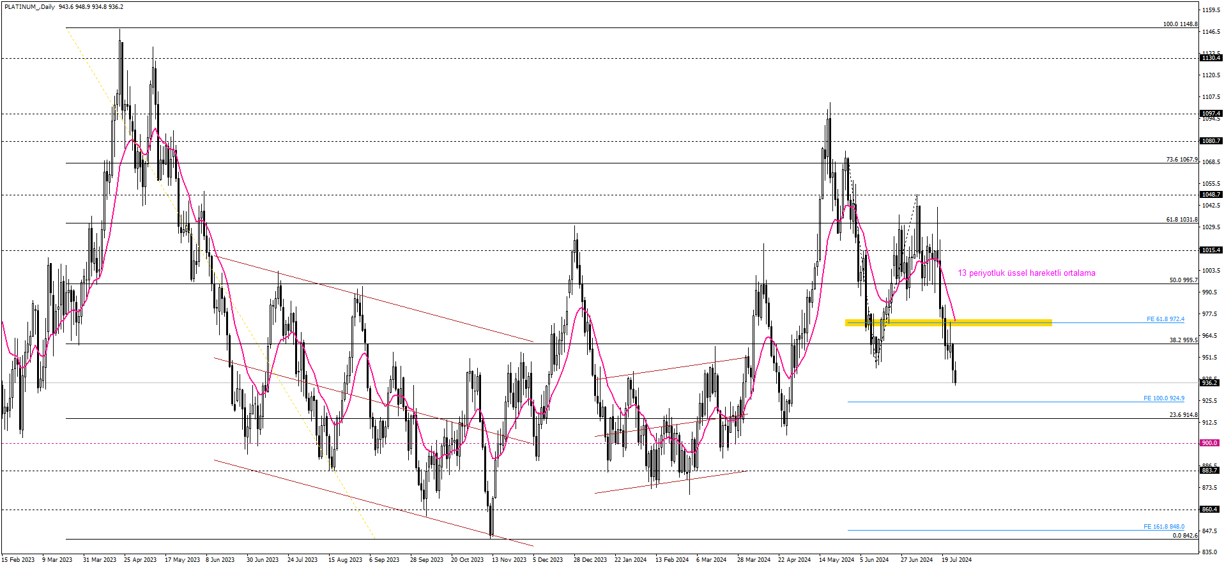Screen dimensions: 1224x567
Task: Select the FE 100.0 924.9 expansion label
Action: click(x=1163, y=398)
